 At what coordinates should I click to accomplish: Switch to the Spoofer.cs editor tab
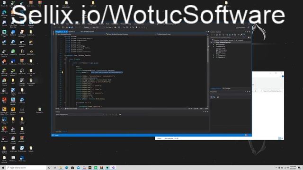point(71,32)
